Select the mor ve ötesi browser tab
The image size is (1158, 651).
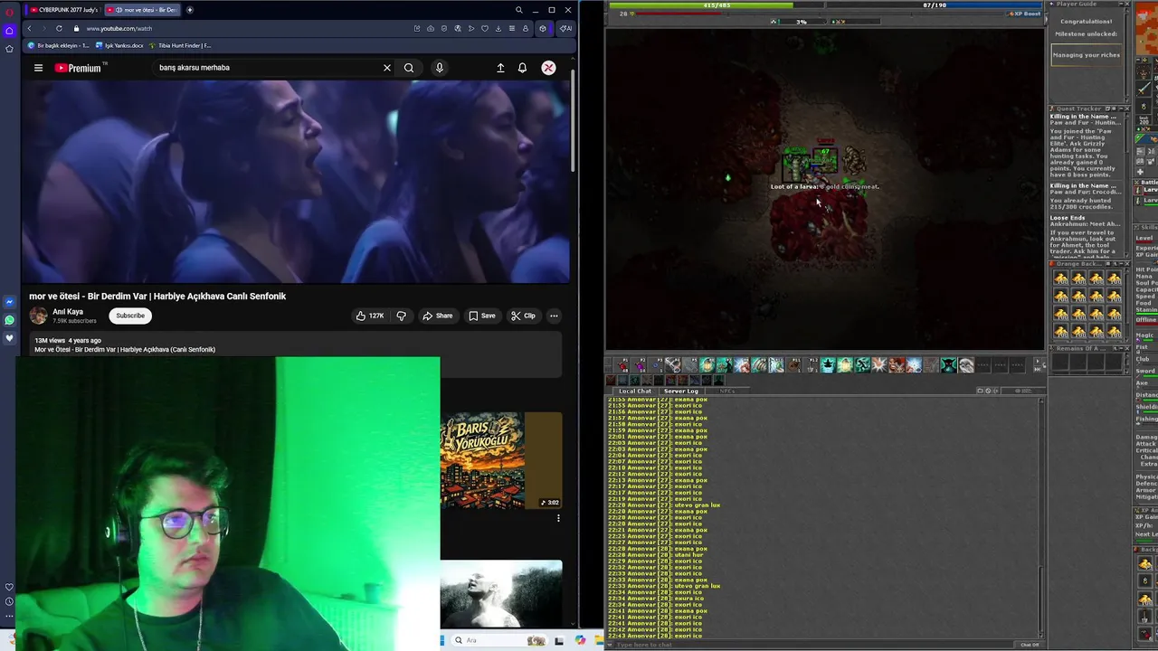(143, 10)
